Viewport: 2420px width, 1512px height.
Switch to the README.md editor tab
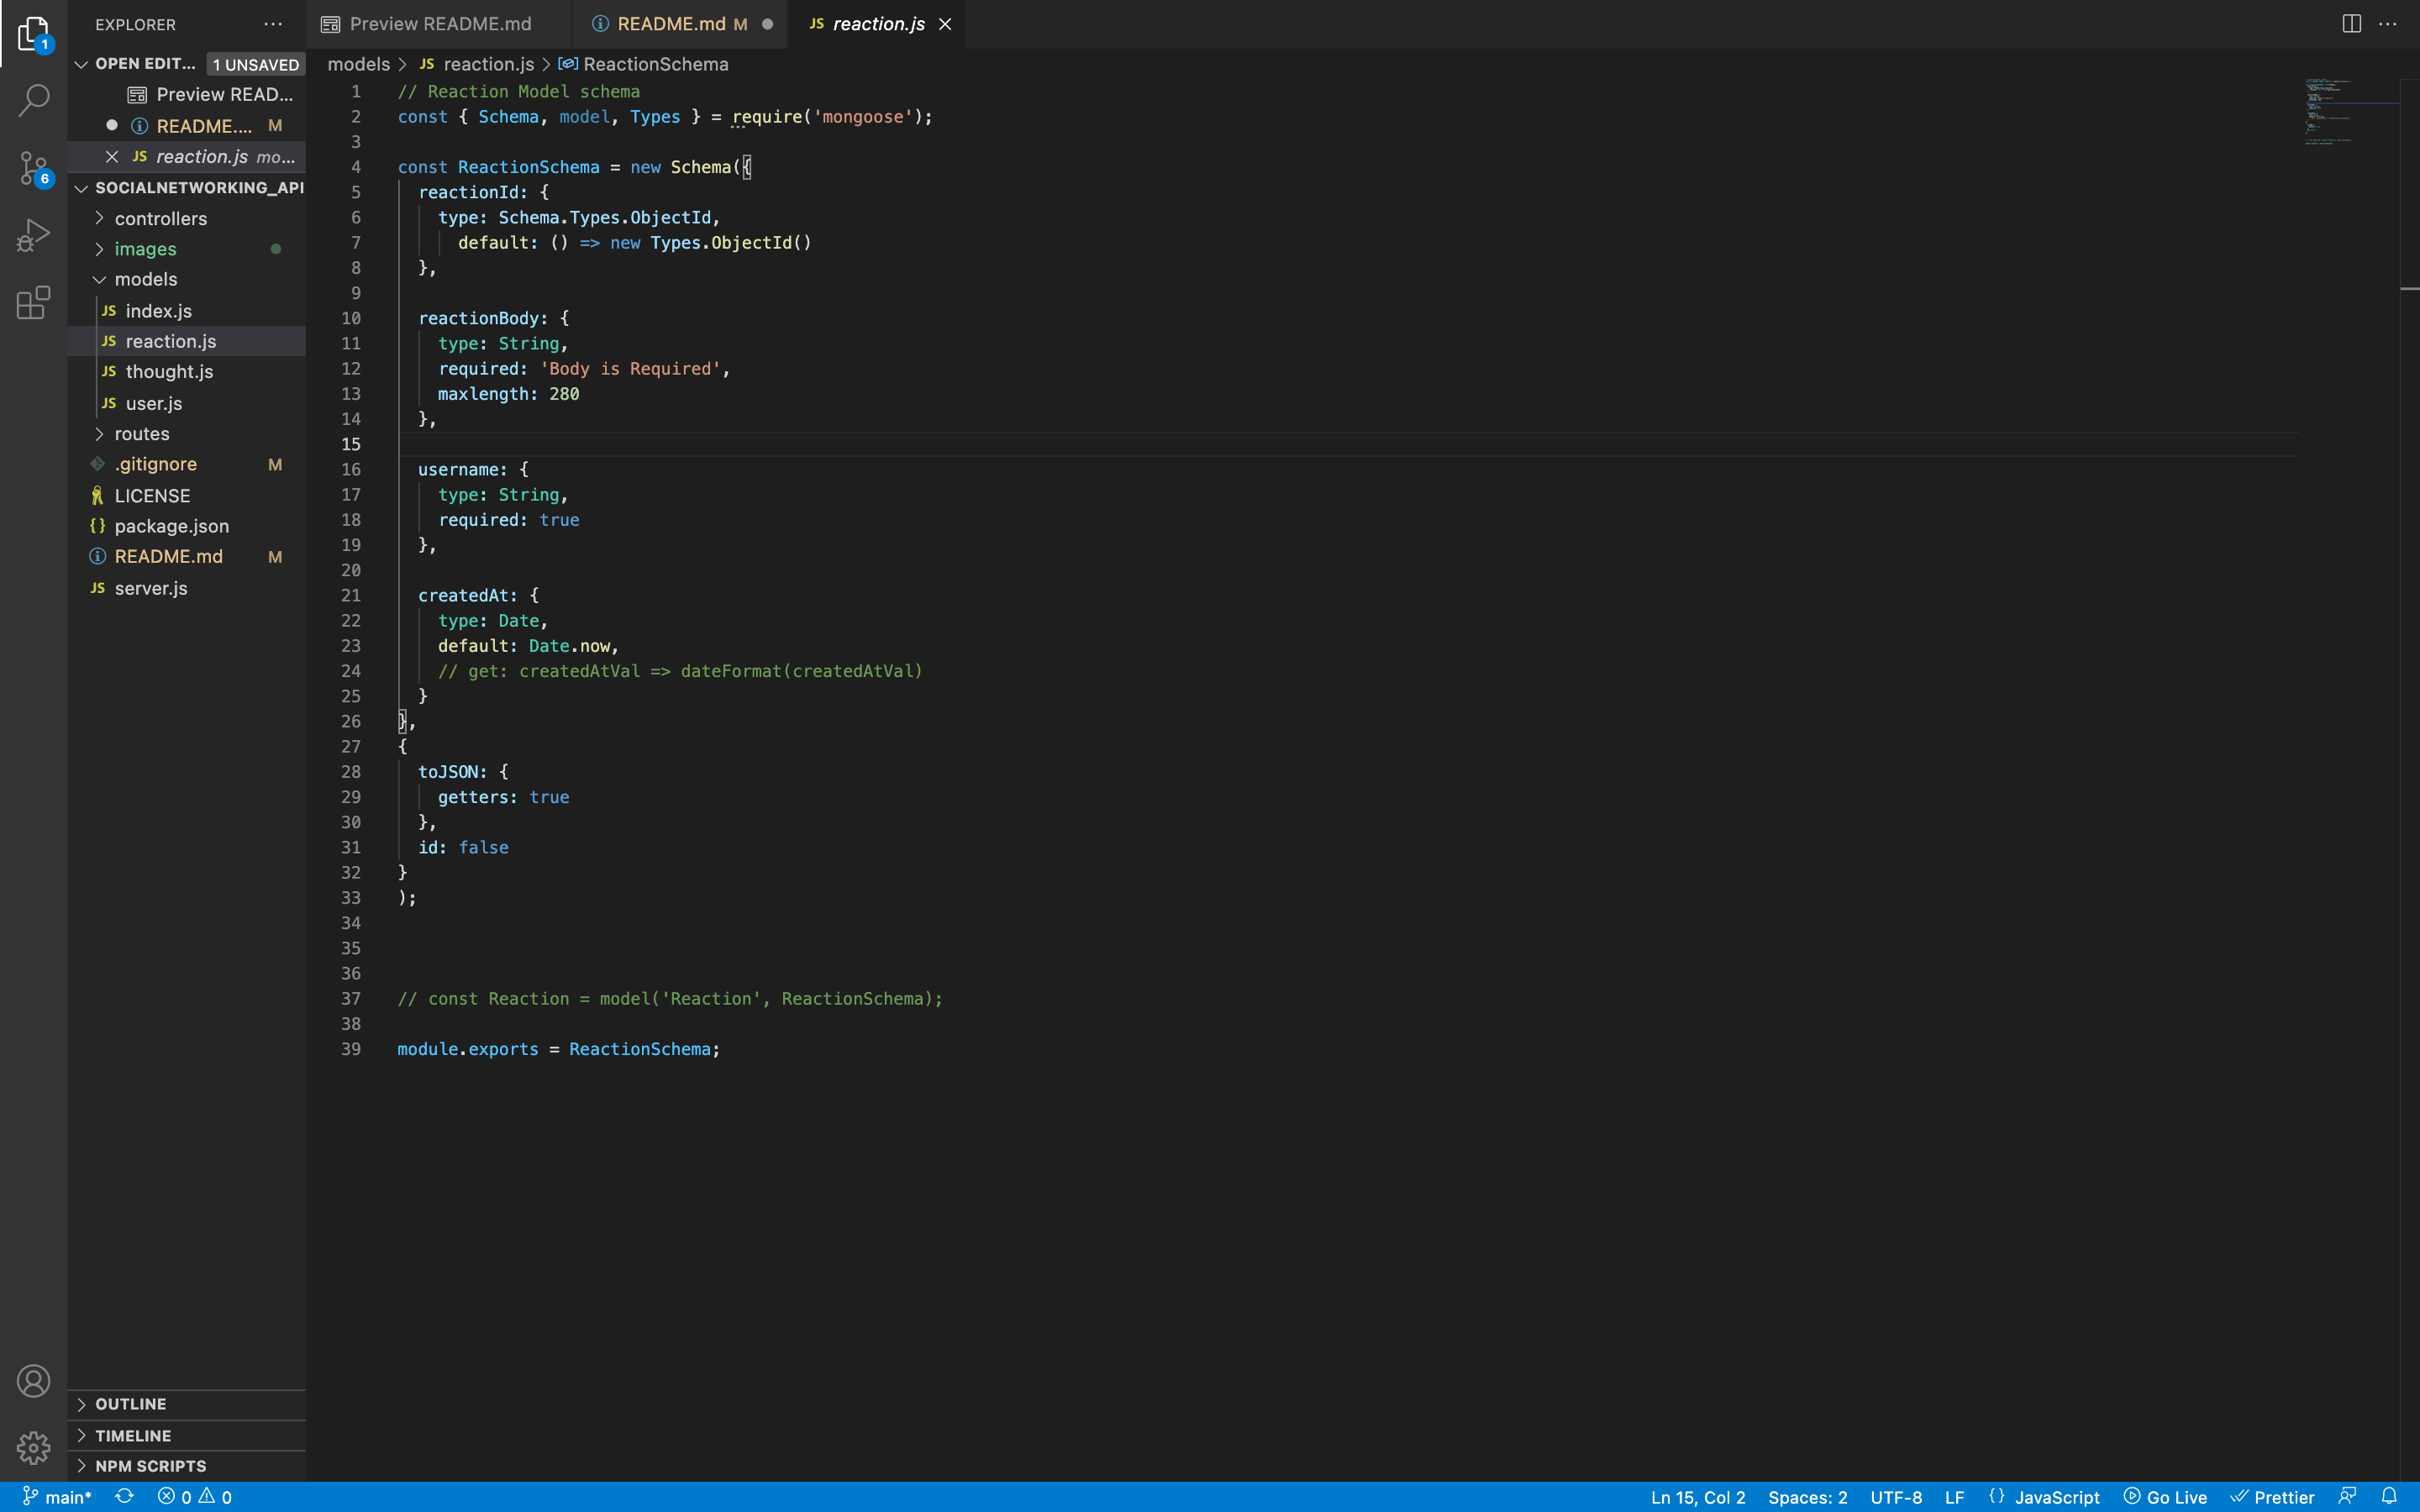671,24
